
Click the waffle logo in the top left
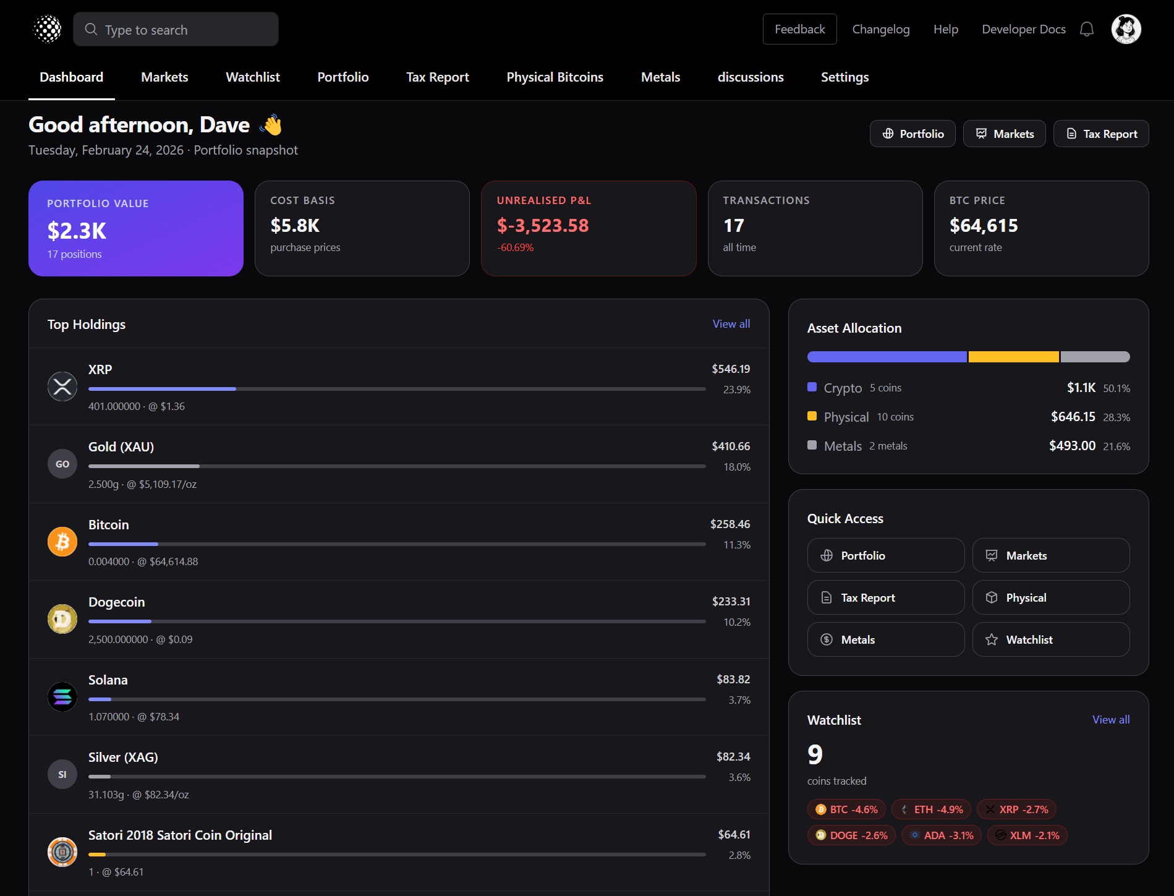tap(47, 28)
